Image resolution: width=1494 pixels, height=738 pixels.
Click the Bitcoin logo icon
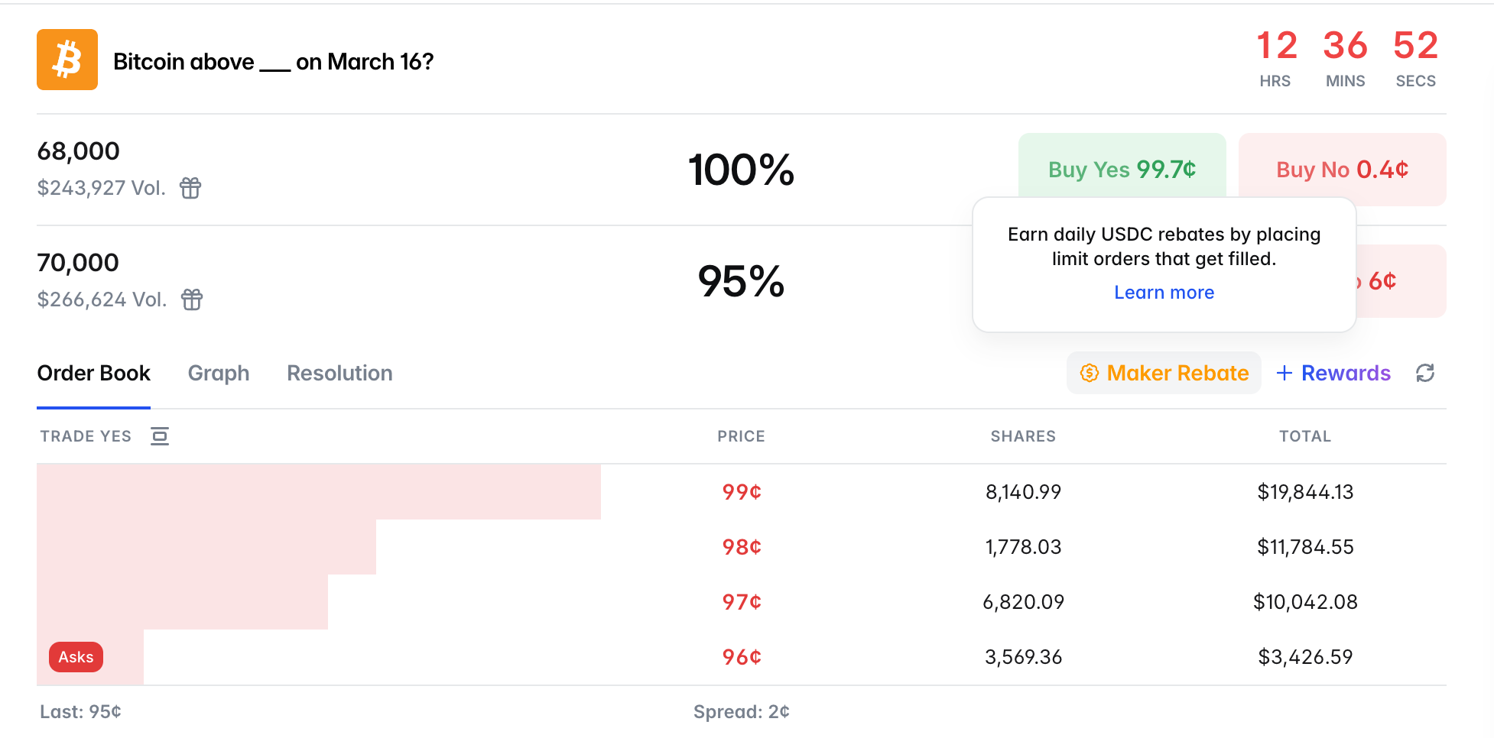click(x=67, y=60)
